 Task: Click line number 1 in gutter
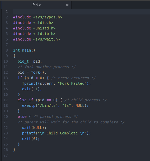click(x=7, y=12)
